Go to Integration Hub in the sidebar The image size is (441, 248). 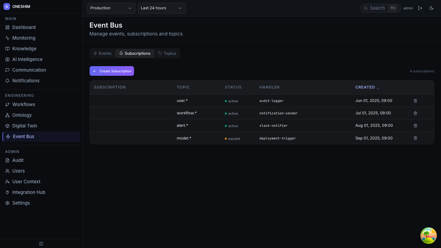coord(29,192)
